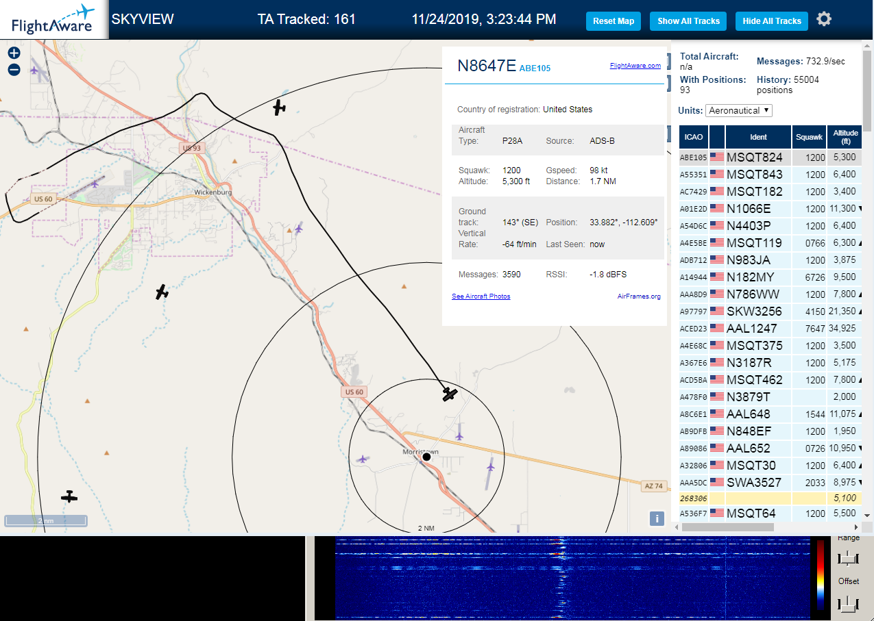Sort table by flag column header
874x621 pixels.
(x=717, y=137)
